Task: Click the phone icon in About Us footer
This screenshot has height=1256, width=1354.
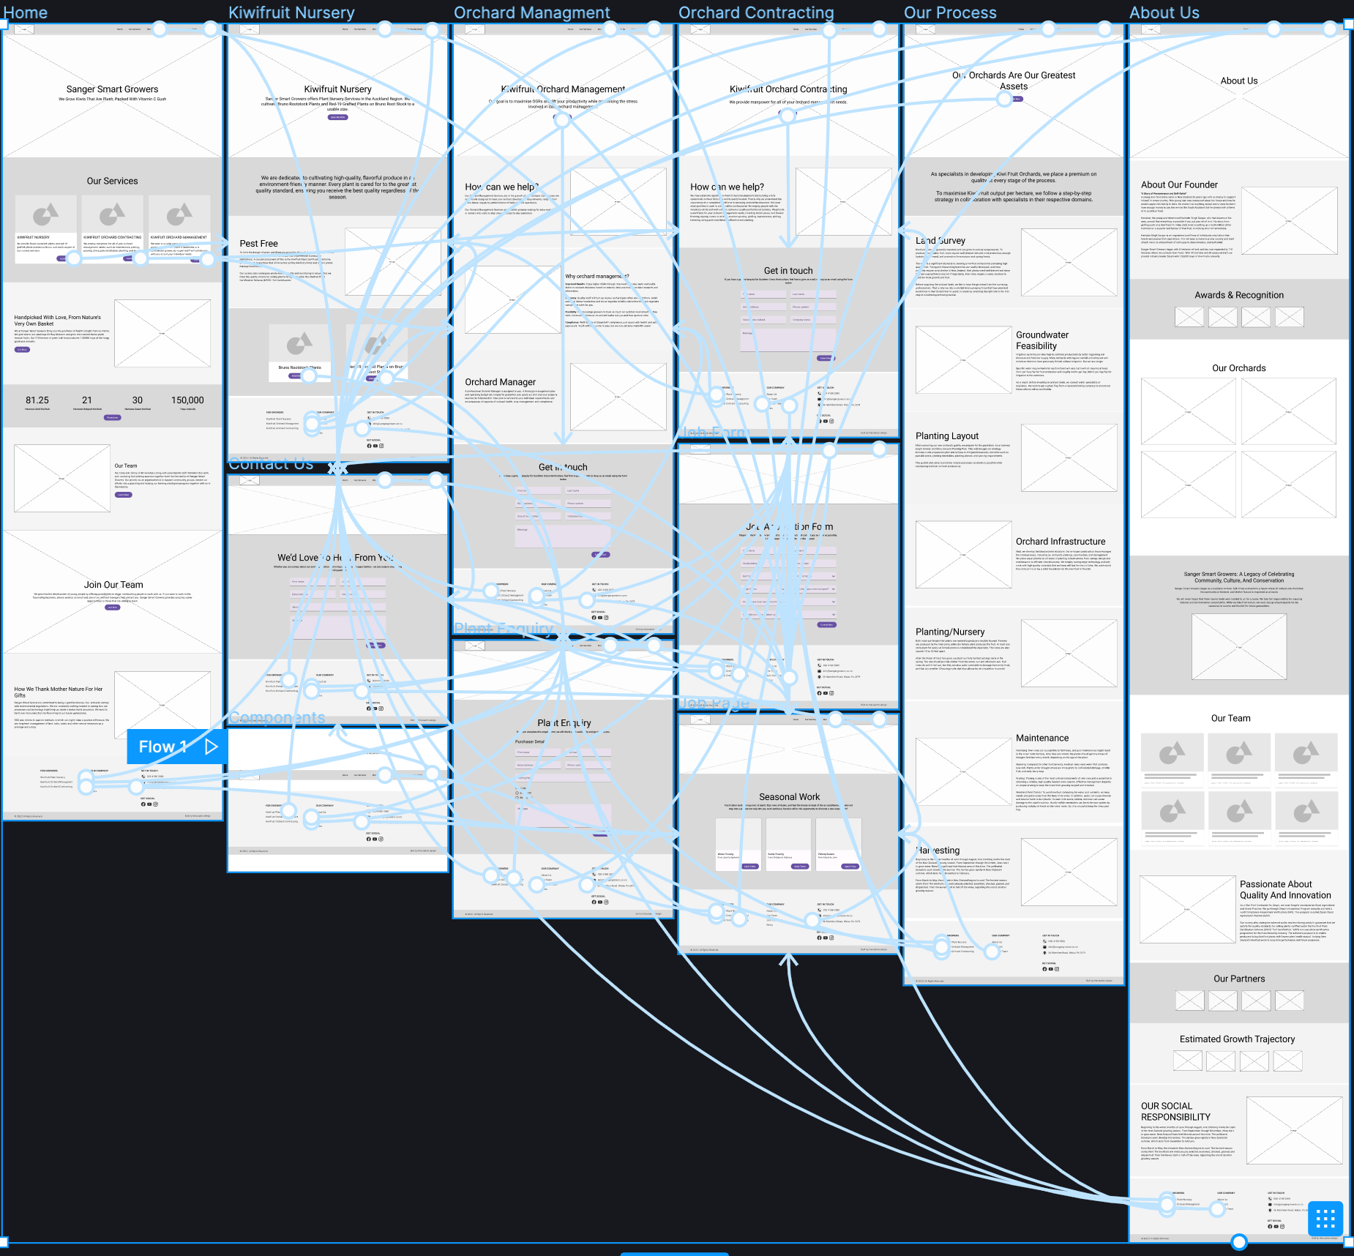Action: (x=1270, y=1199)
